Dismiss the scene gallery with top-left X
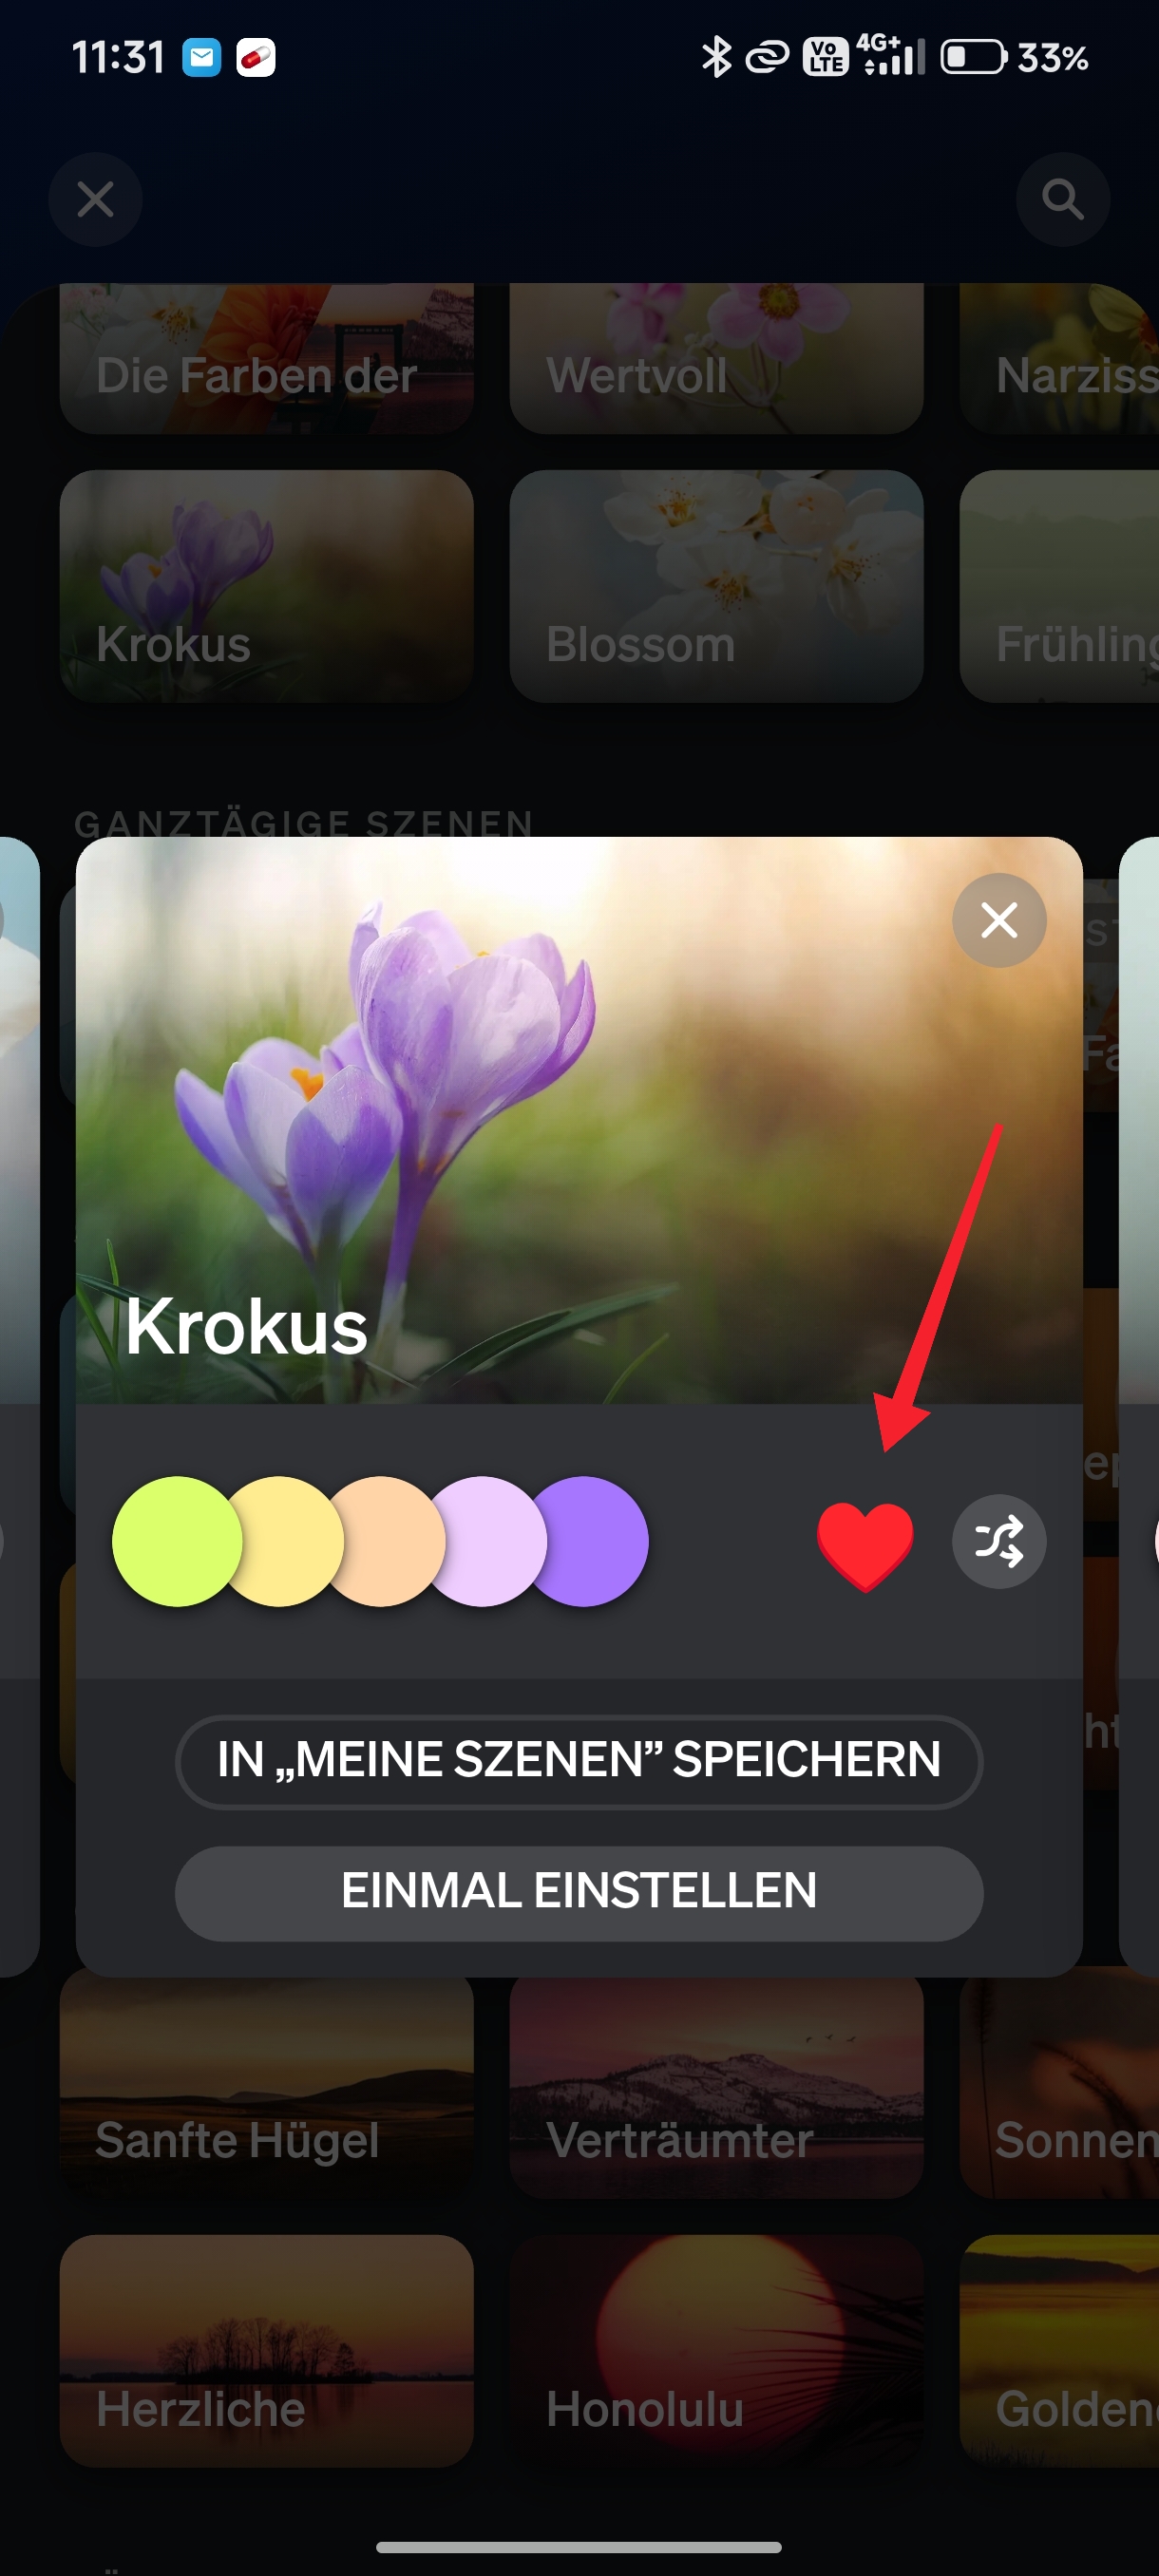1159x2576 pixels. tap(96, 200)
